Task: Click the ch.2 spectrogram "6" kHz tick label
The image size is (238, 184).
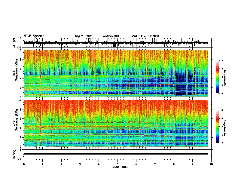Action: point(21,119)
